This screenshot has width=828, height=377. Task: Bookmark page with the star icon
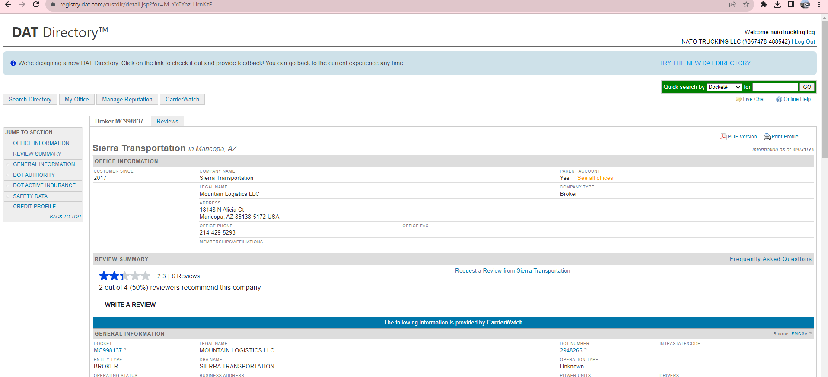point(746,5)
